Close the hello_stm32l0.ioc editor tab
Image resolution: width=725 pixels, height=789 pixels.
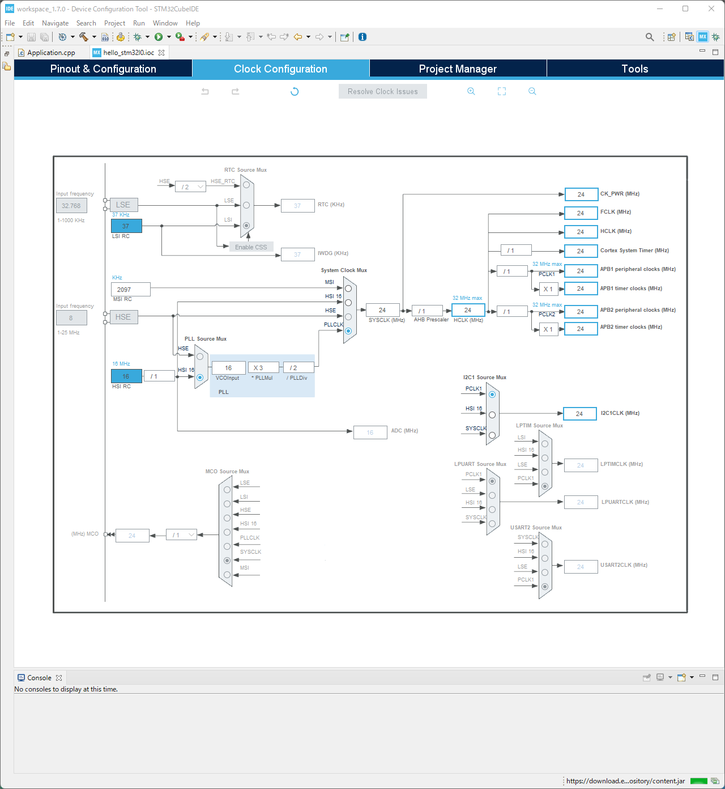click(161, 53)
